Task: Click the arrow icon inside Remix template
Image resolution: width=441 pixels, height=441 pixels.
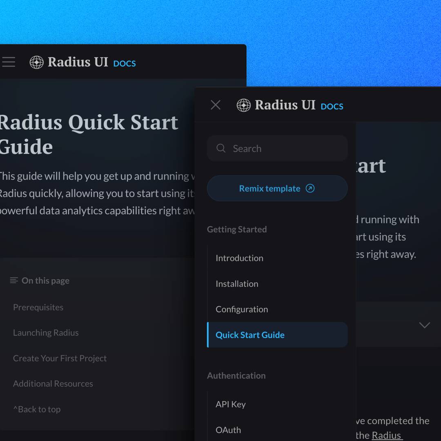Action: [310, 188]
